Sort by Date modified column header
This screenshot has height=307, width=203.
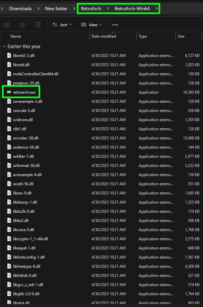point(104,36)
